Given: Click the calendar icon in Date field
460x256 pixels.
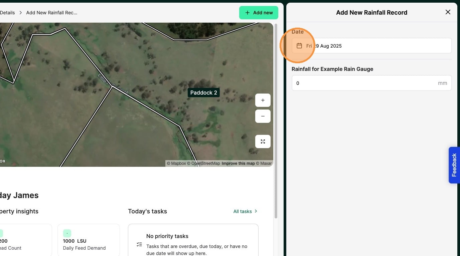Looking at the screenshot, I should pos(299,46).
